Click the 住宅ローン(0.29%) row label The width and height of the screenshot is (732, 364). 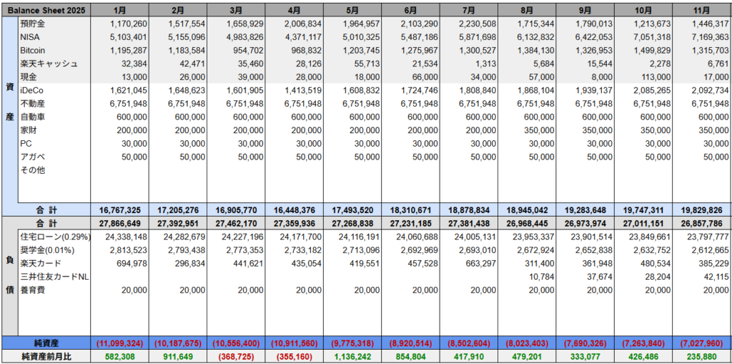[53, 237]
